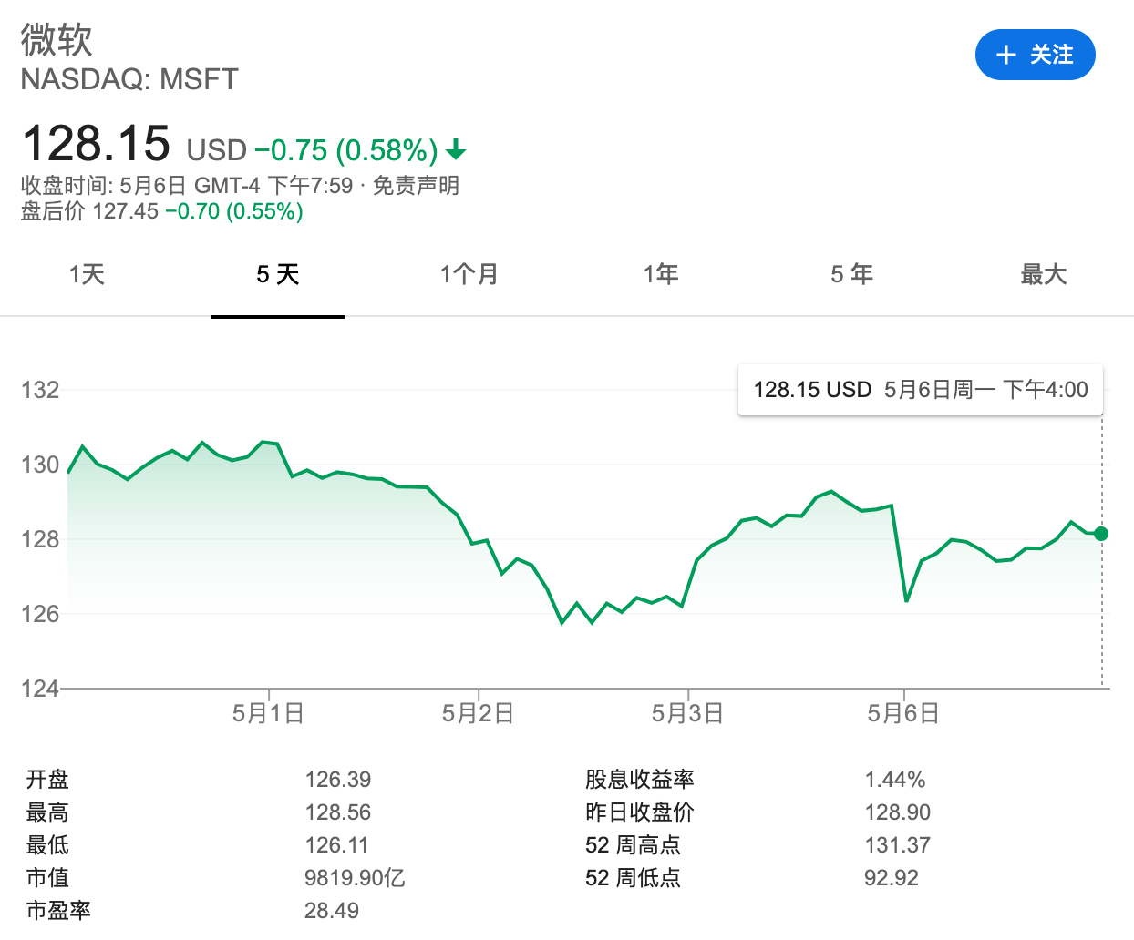Screen dimensions: 1134x940
Task: Open the 免责声明 disclaimer link
Action: [x=416, y=186]
